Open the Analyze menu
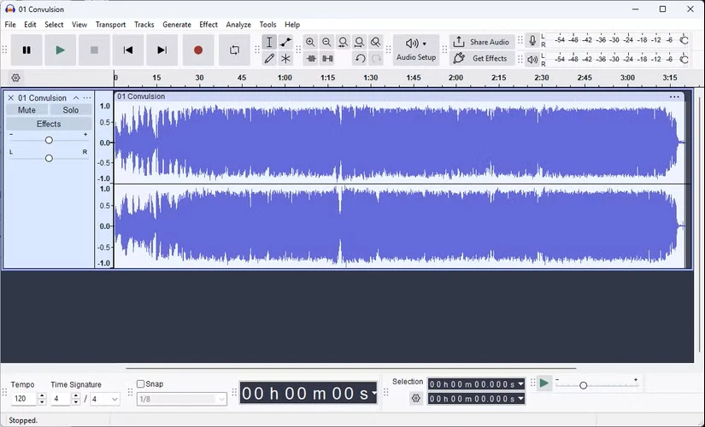The height and width of the screenshot is (427, 705). [x=238, y=25]
